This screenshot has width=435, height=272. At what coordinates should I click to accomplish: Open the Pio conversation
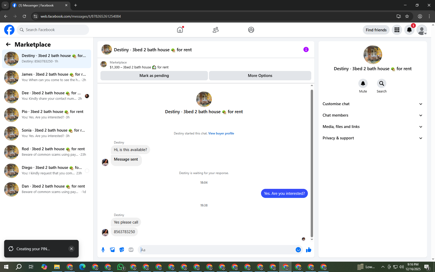(x=47, y=115)
